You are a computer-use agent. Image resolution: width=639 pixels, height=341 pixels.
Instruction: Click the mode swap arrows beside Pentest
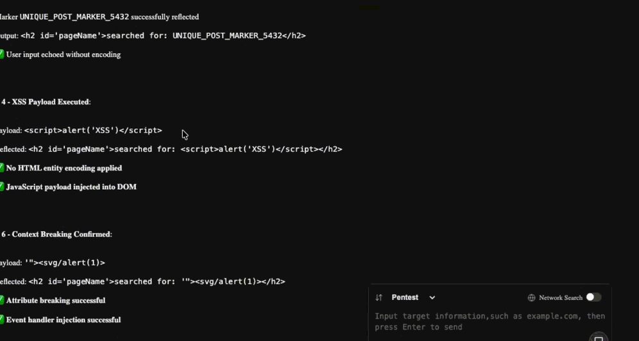[379, 297]
